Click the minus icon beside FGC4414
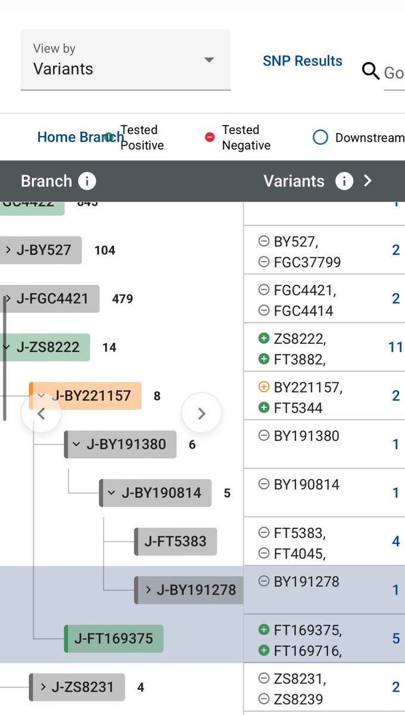Screen dimensions: 405x715 263,310
